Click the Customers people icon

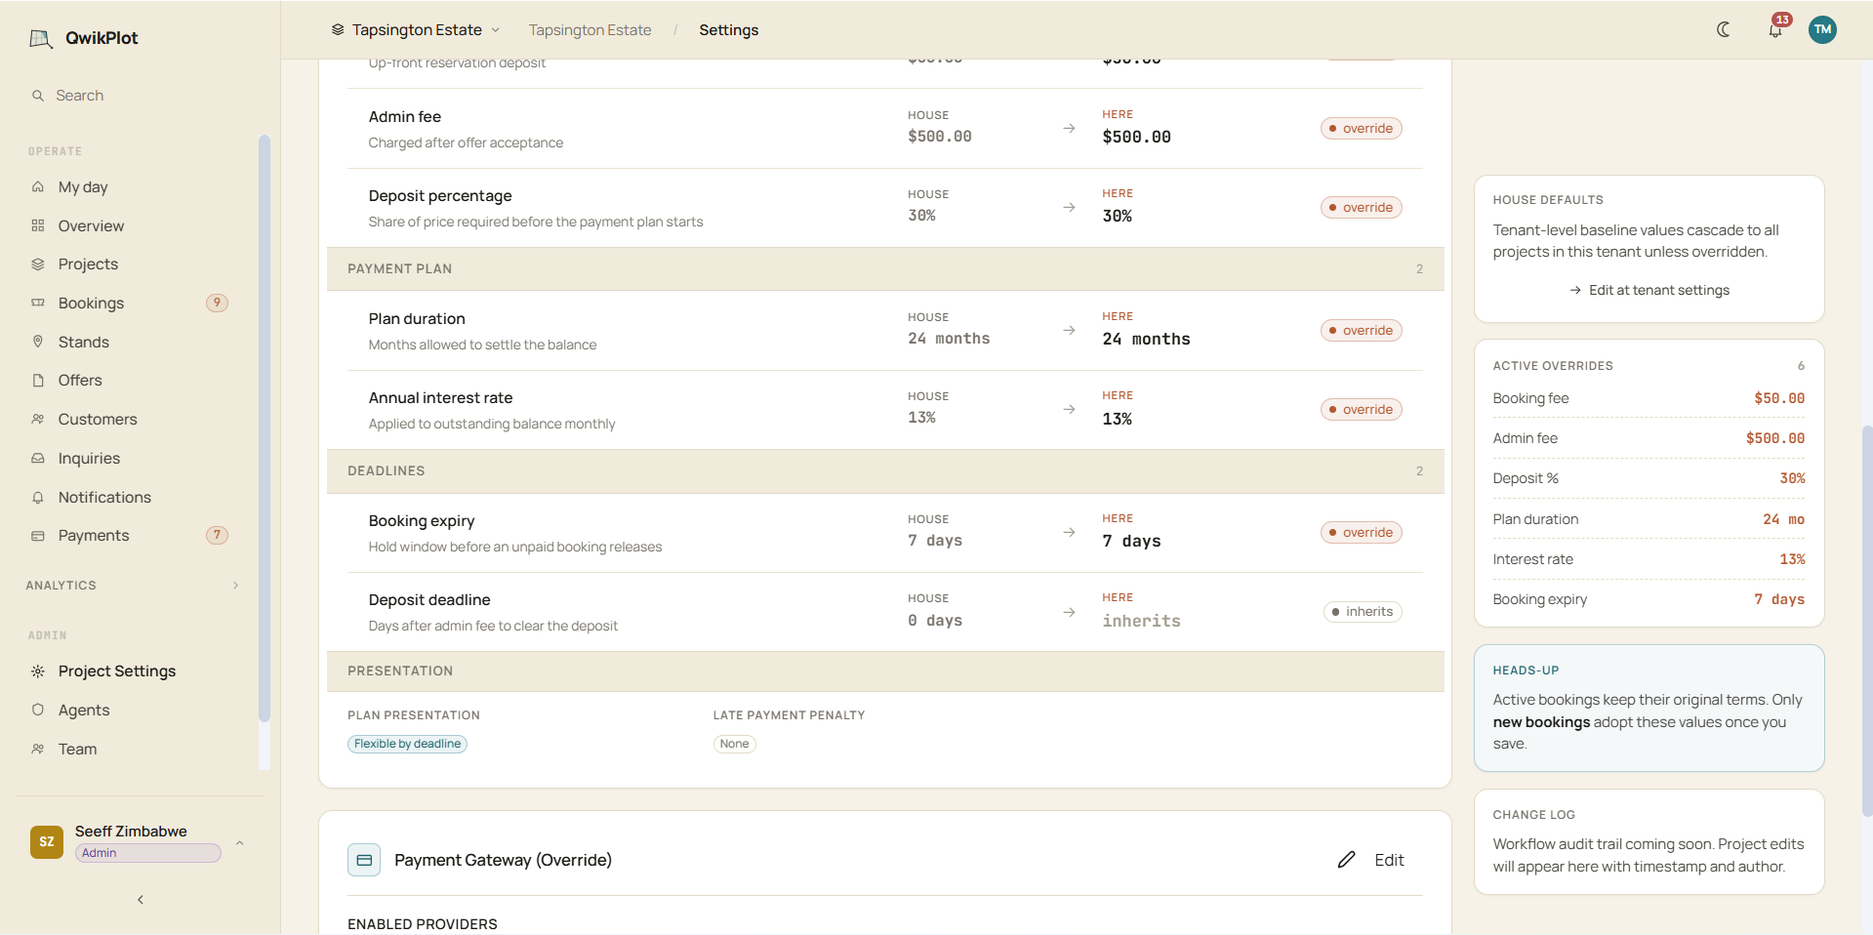(38, 419)
